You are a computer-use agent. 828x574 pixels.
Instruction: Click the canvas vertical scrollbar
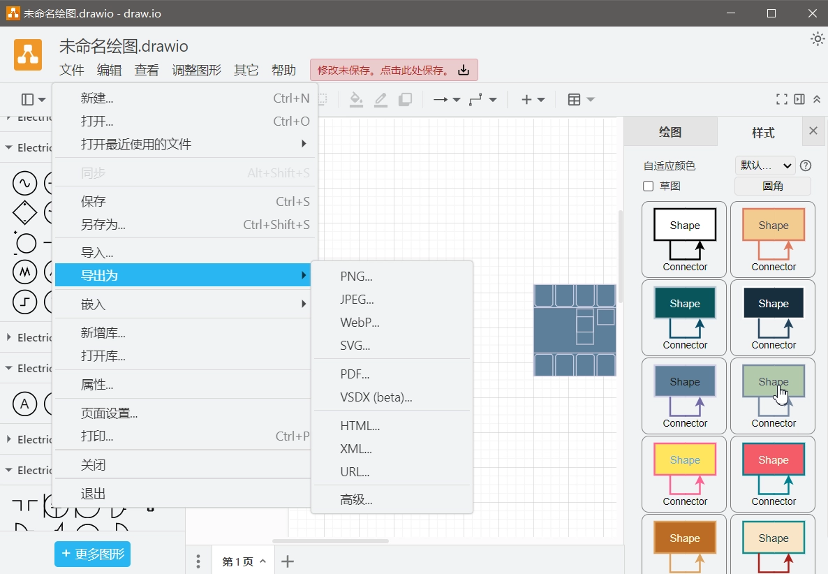pyautogui.click(x=621, y=256)
